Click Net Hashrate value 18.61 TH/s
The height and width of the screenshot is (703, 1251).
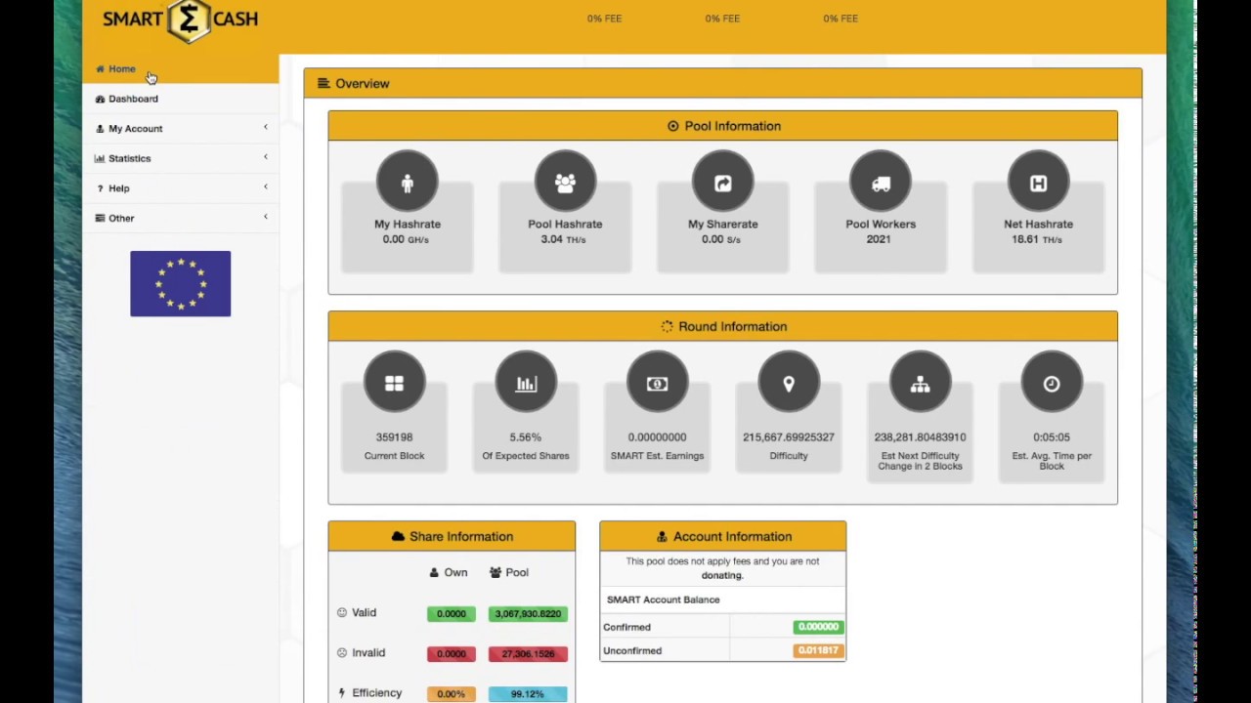click(1038, 239)
